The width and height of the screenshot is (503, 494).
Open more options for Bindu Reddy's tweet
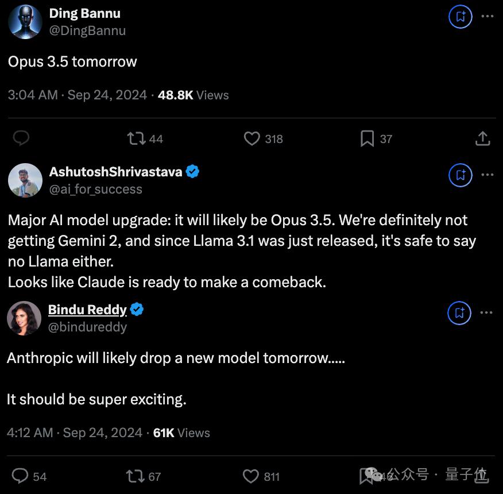(x=486, y=312)
